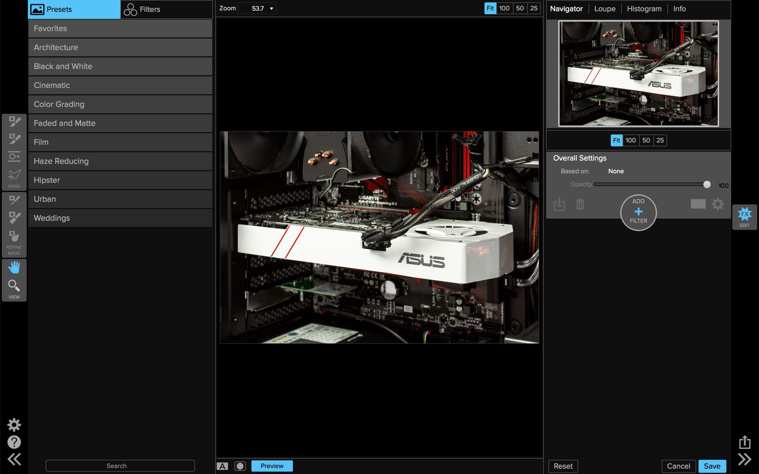This screenshot has height=474, width=759.
Task: Set Navigator zoom to 50
Action: 646,140
